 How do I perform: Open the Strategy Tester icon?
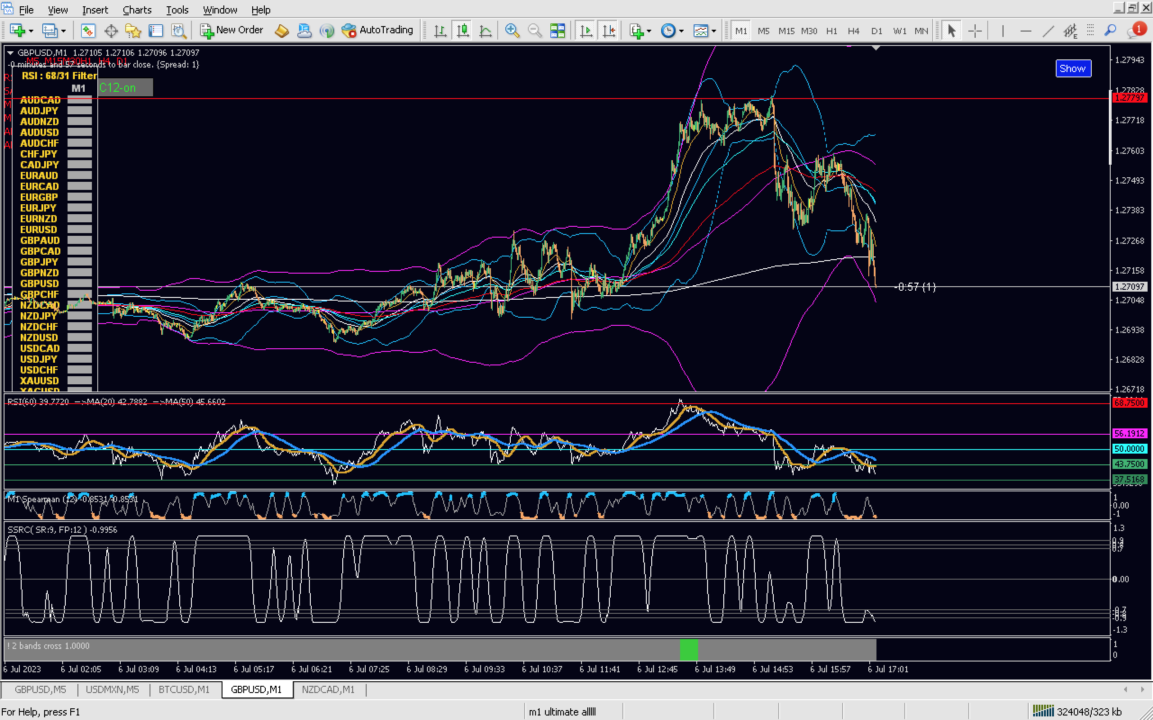[179, 31]
